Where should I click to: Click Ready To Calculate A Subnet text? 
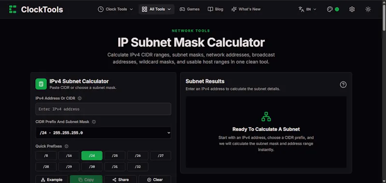coord(266,129)
